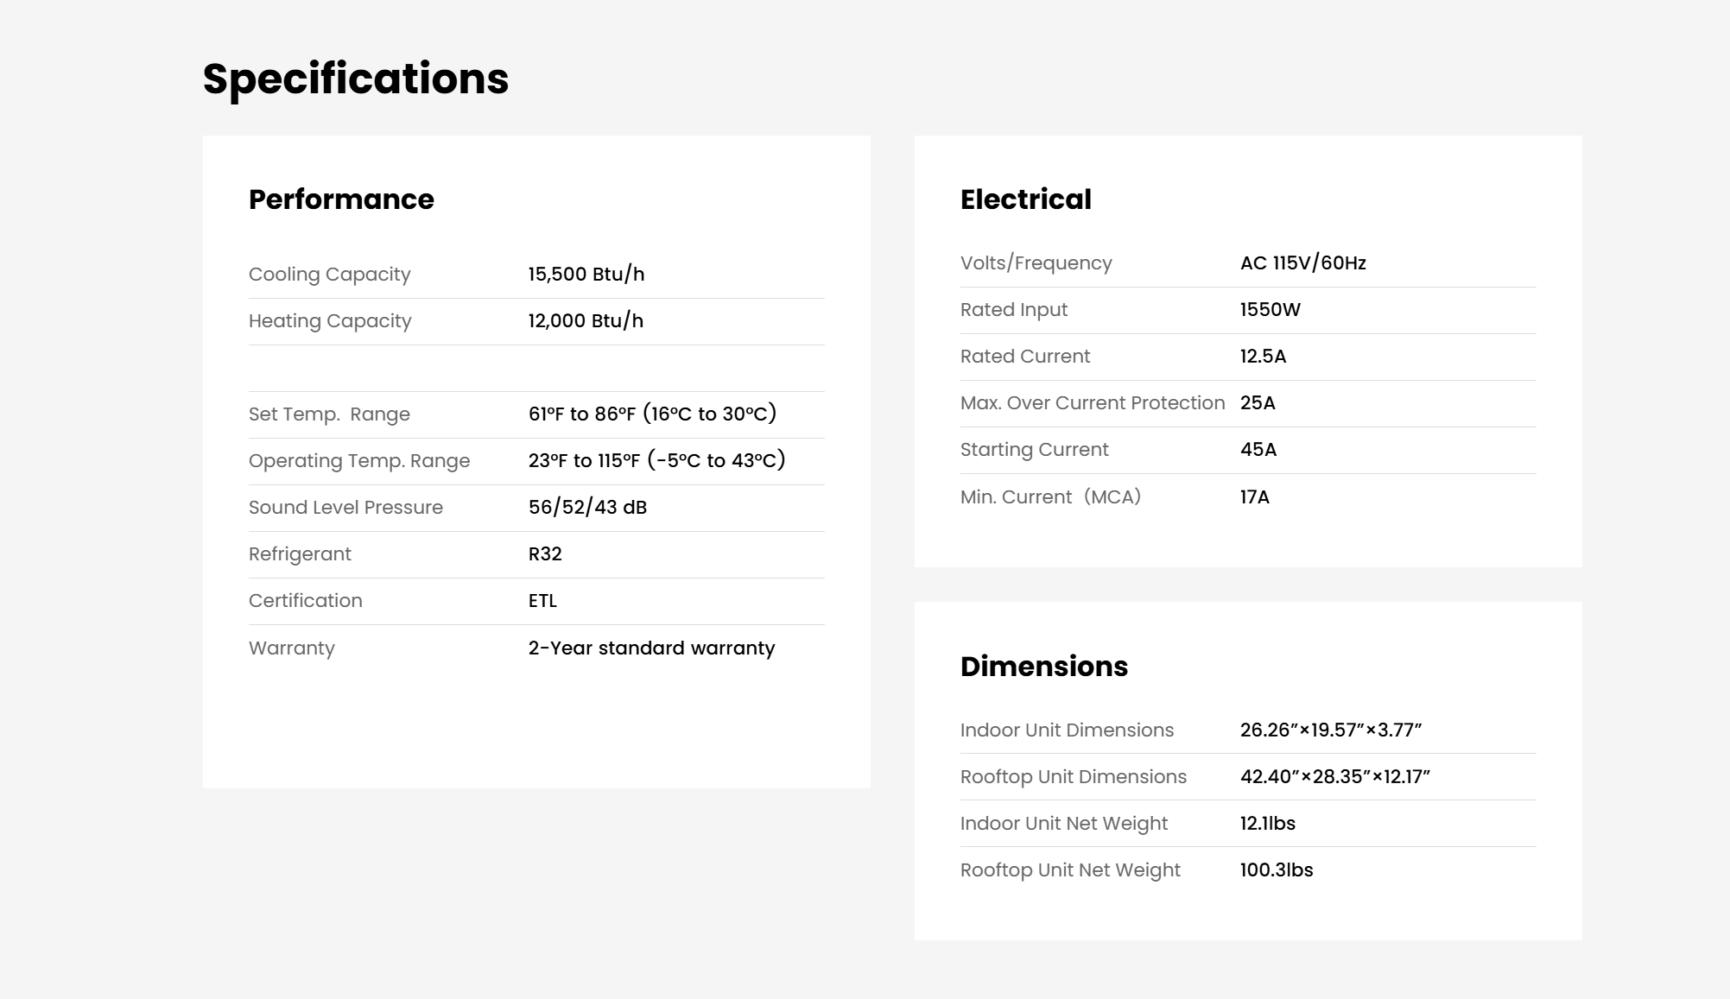The width and height of the screenshot is (1730, 999).
Task: Select the Min. Current (MCA) label
Action: click(x=1051, y=497)
